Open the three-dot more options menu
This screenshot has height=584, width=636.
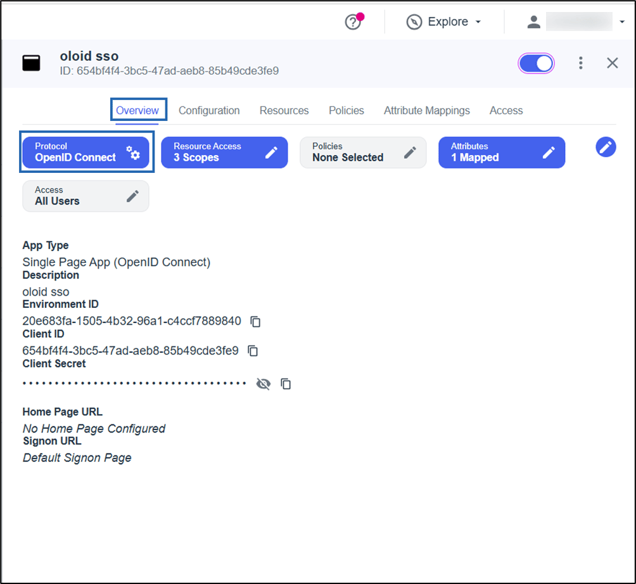click(581, 63)
